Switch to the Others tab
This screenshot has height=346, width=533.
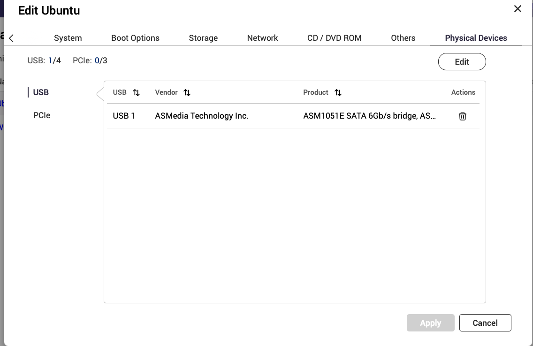[x=403, y=38]
